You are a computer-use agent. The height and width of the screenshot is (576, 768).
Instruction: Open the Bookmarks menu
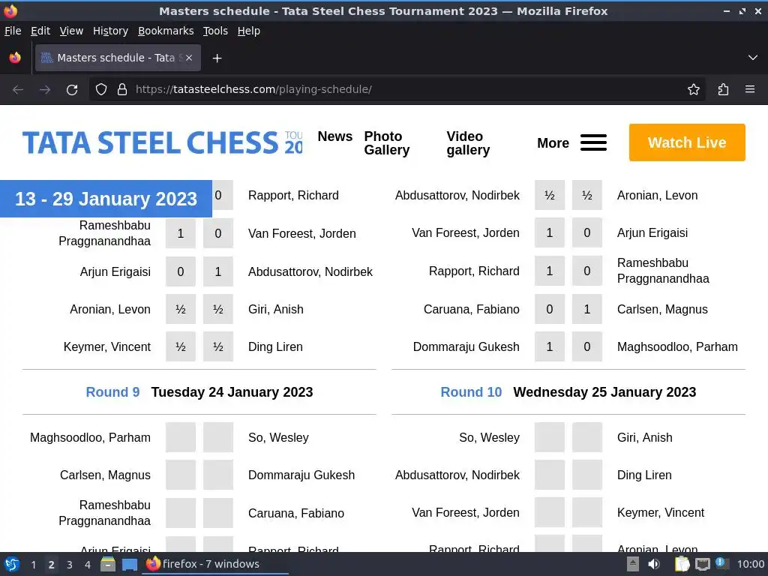(166, 31)
